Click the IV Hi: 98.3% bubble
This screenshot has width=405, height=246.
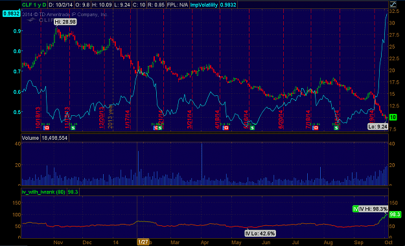pos(373,209)
